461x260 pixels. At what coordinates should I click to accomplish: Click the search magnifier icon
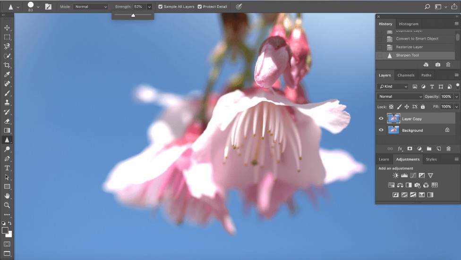427,7
